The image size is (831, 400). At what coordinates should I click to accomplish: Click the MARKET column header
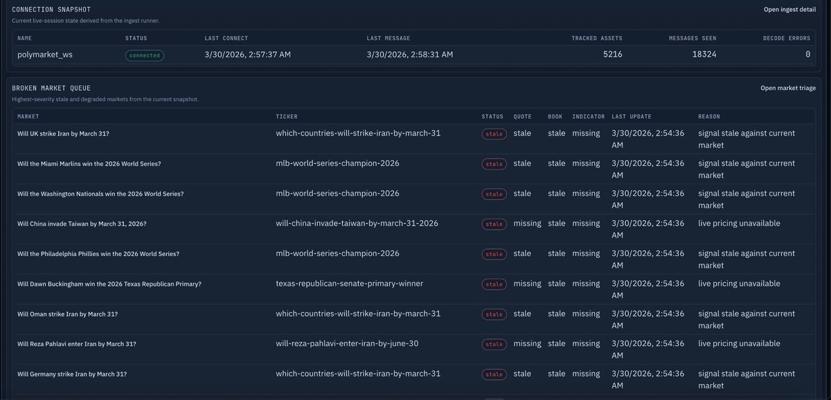coord(28,116)
